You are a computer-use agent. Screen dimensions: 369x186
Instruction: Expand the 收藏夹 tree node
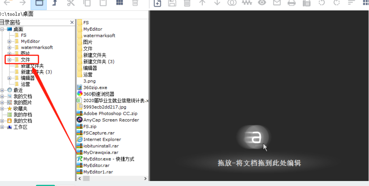(x=2, y=109)
